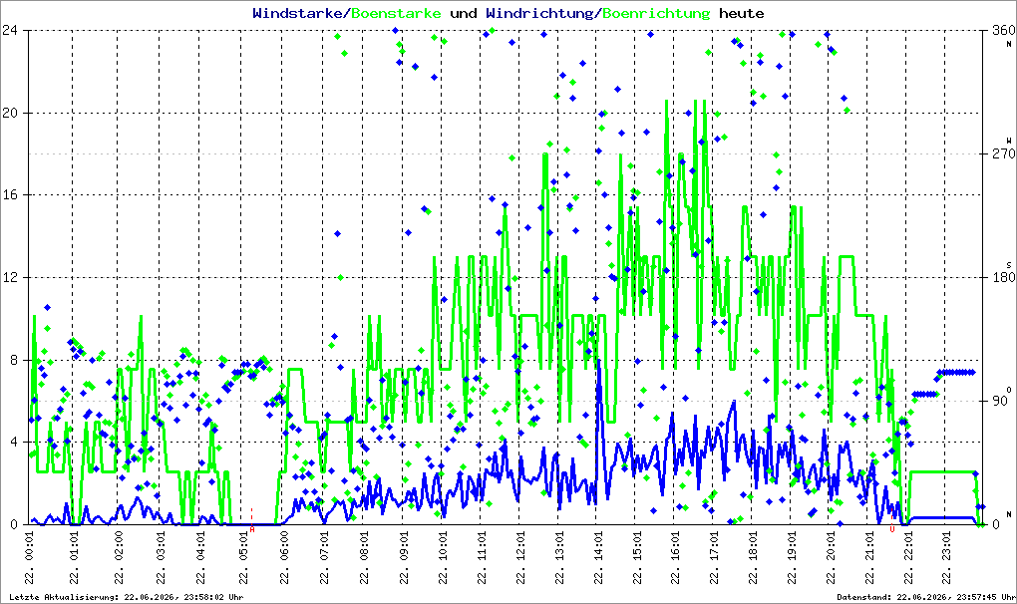This screenshot has height=604, width=1017.
Task: Click the 24 label on the left axis
Action: click(x=10, y=30)
